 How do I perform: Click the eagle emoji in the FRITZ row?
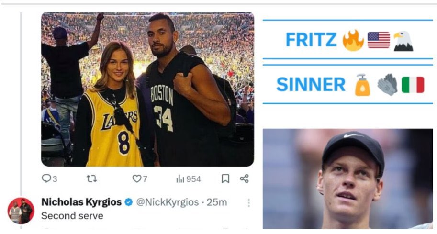pyautogui.click(x=403, y=41)
